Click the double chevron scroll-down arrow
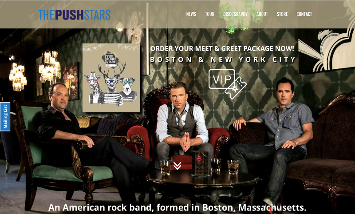Image resolution: width=355 pixels, height=214 pixels. 177,166
